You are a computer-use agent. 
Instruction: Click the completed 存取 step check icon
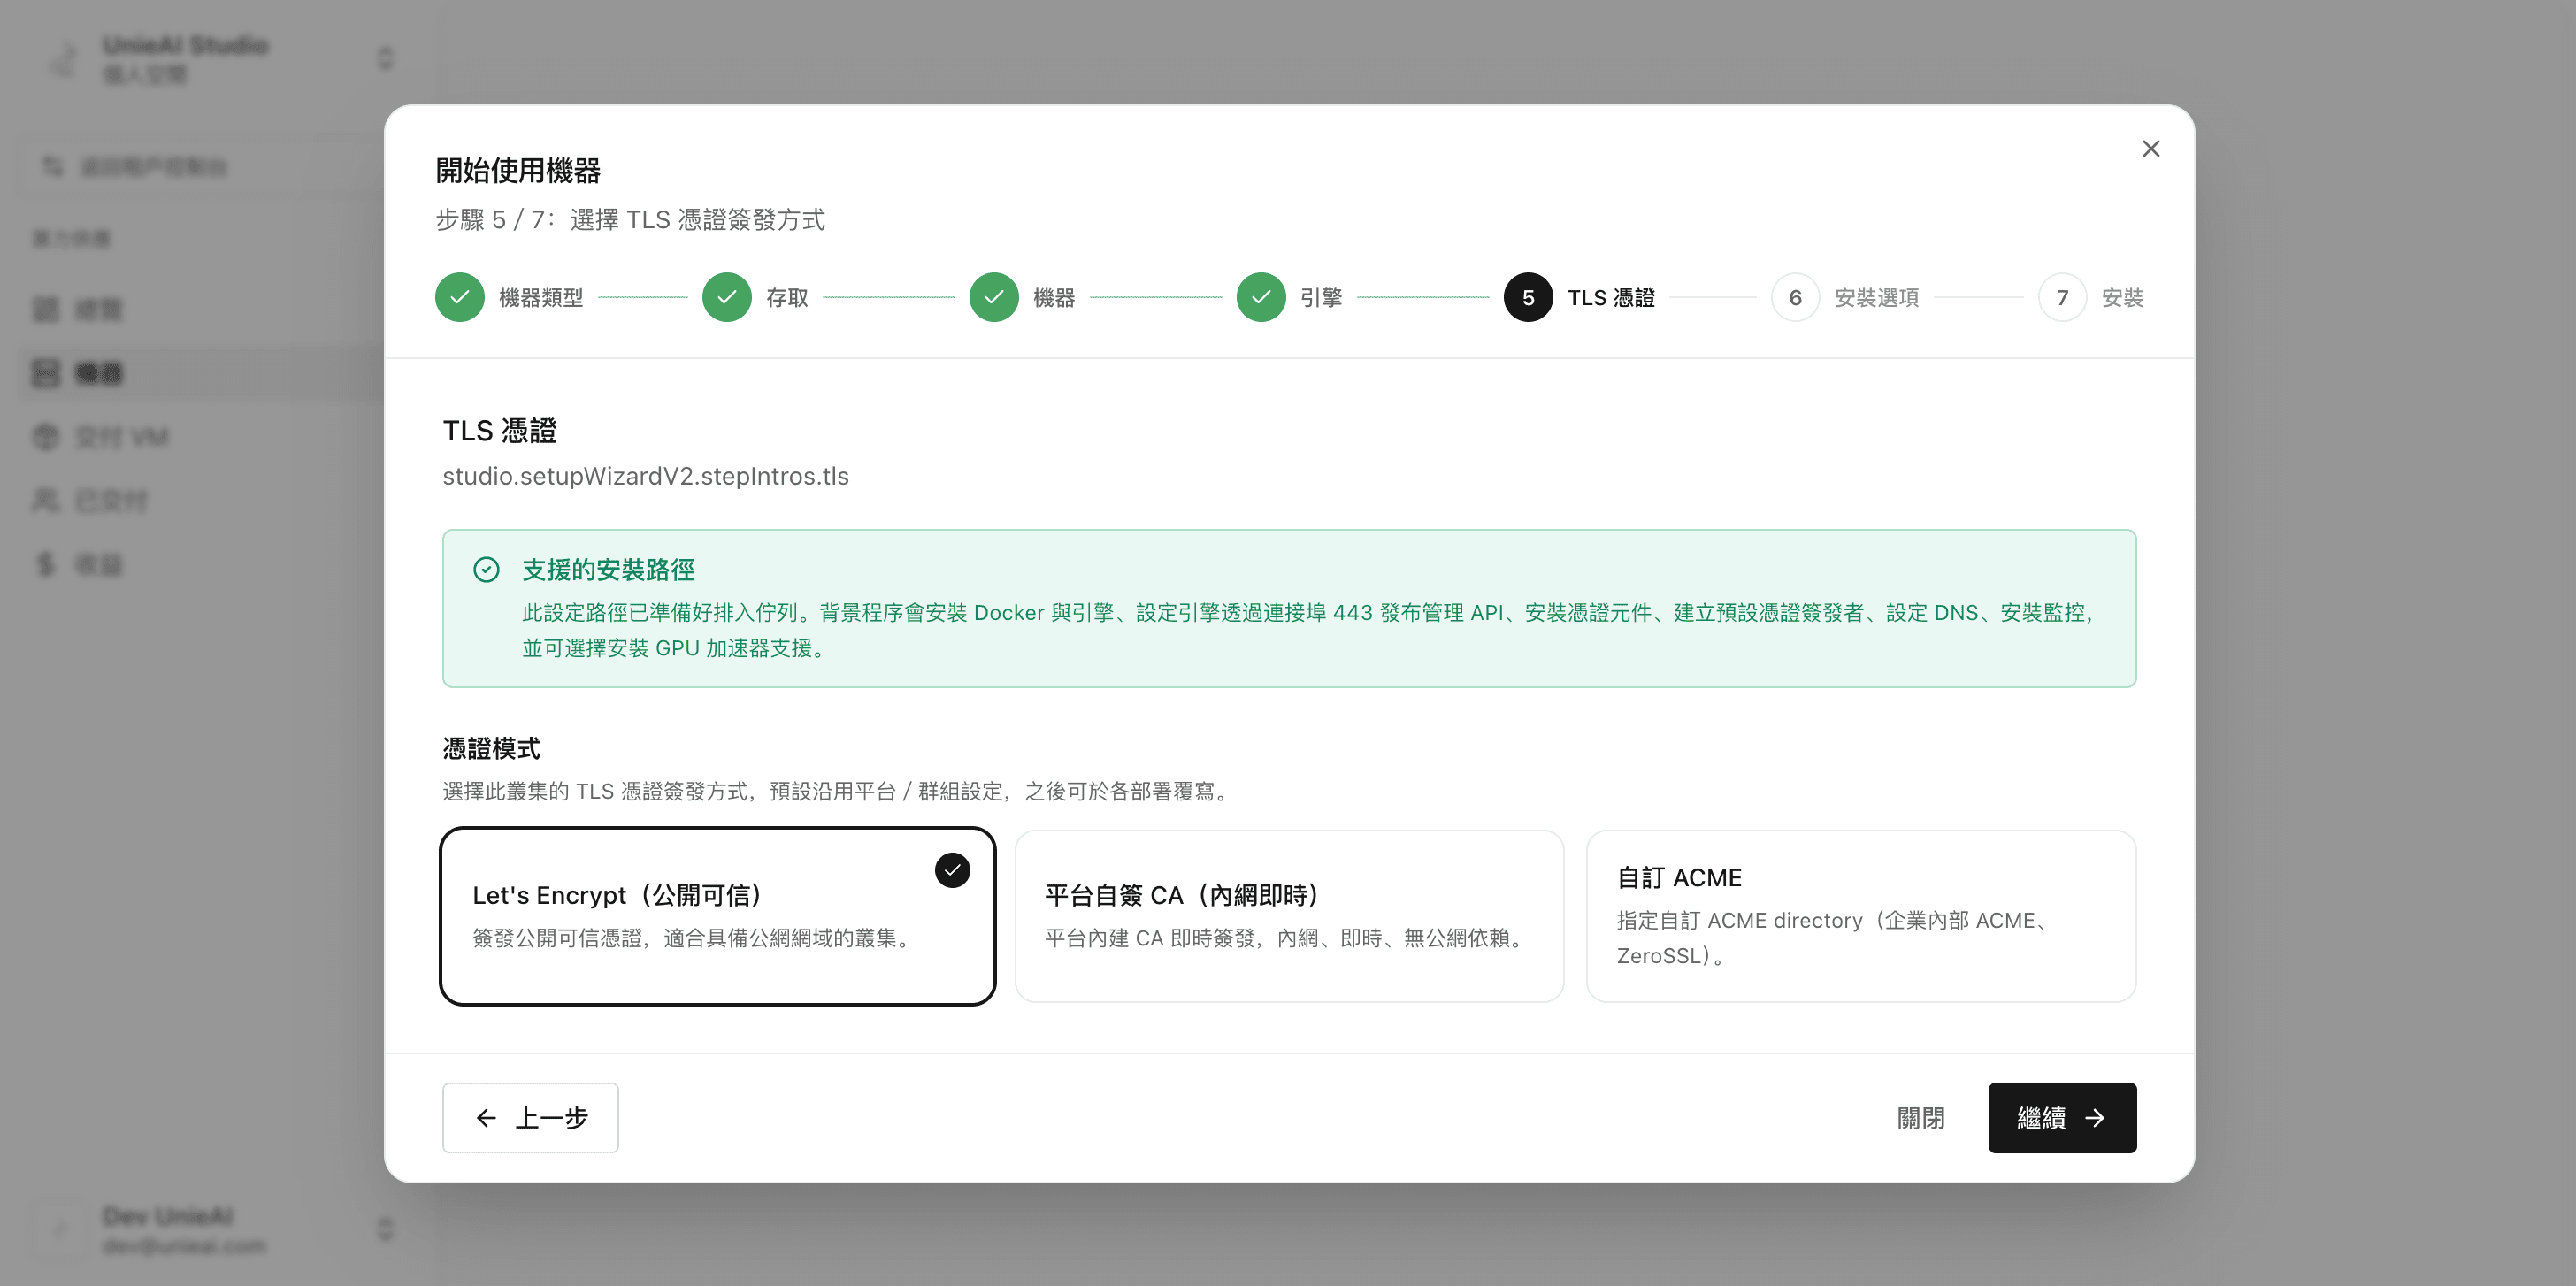pos(727,297)
